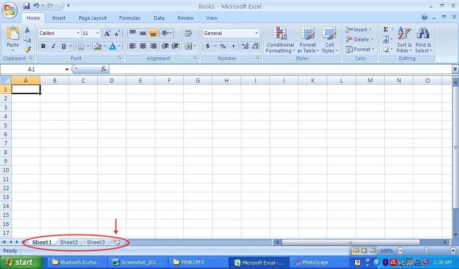This screenshot has height=269, width=459.
Task: Click the zoom slider handle
Action: [427, 251]
